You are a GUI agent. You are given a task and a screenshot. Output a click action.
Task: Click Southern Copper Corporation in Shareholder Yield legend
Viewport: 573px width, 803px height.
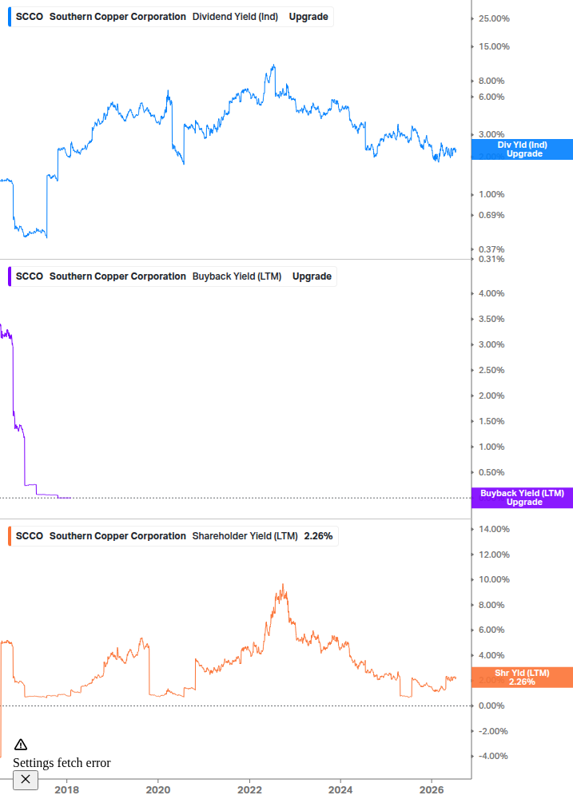pos(117,536)
